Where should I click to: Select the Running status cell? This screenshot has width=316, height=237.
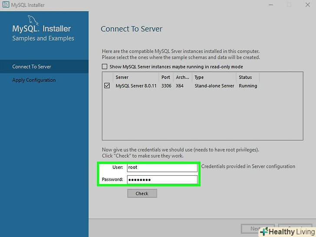(x=248, y=86)
